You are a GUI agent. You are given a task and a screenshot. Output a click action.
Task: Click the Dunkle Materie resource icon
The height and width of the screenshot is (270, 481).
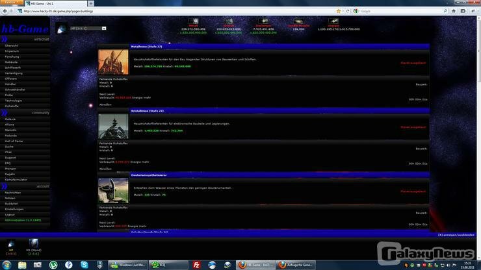[298, 21]
